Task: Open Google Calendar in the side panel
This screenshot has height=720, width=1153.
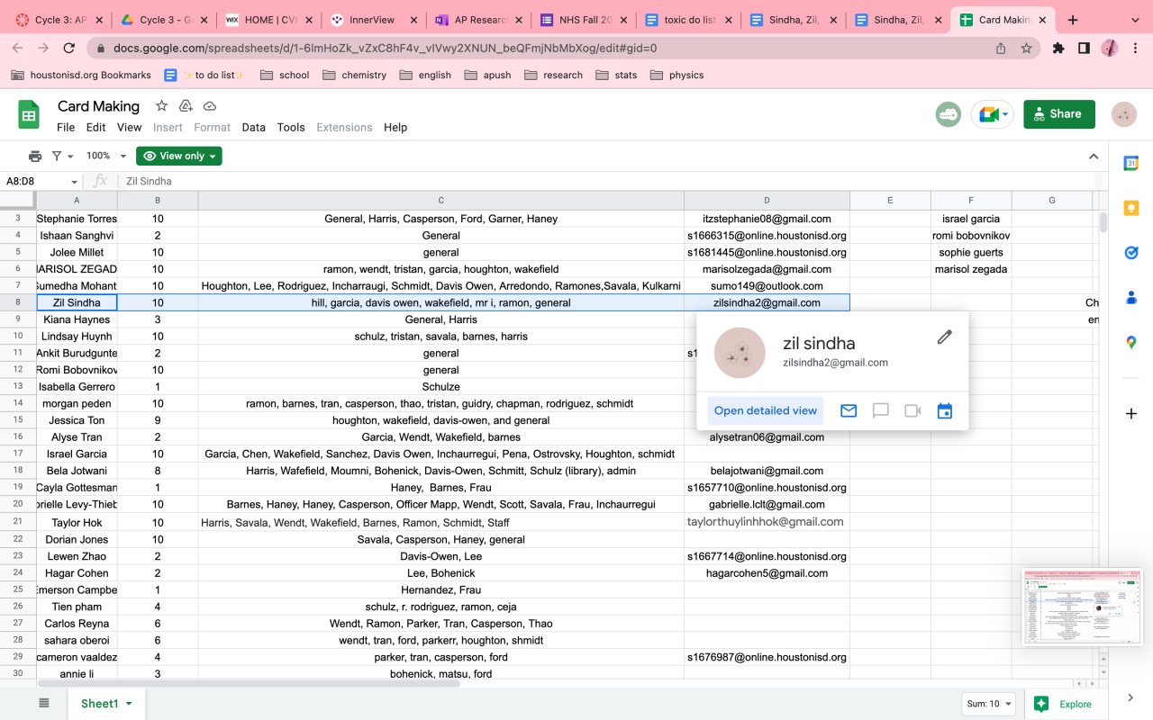Action: 1130,163
